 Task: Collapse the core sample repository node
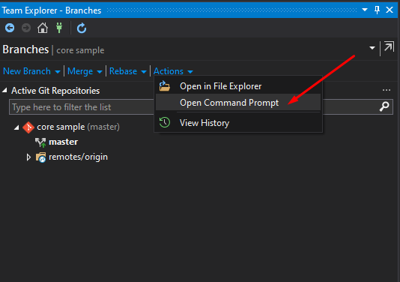click(x=16, y=127)
